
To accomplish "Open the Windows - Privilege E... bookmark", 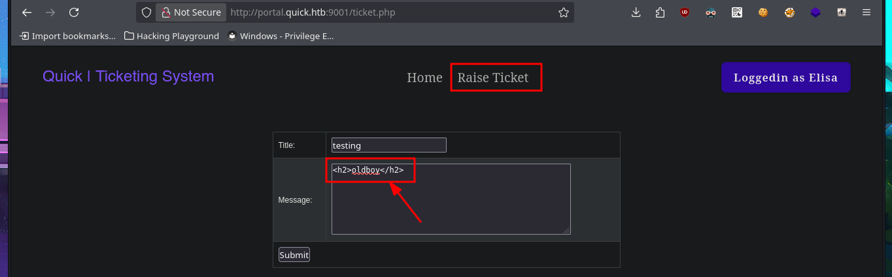I will tap(281, 36).
